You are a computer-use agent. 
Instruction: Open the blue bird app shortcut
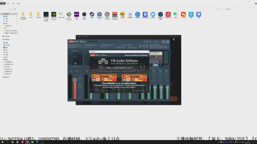pyautogui.click(x=199, y=15)
